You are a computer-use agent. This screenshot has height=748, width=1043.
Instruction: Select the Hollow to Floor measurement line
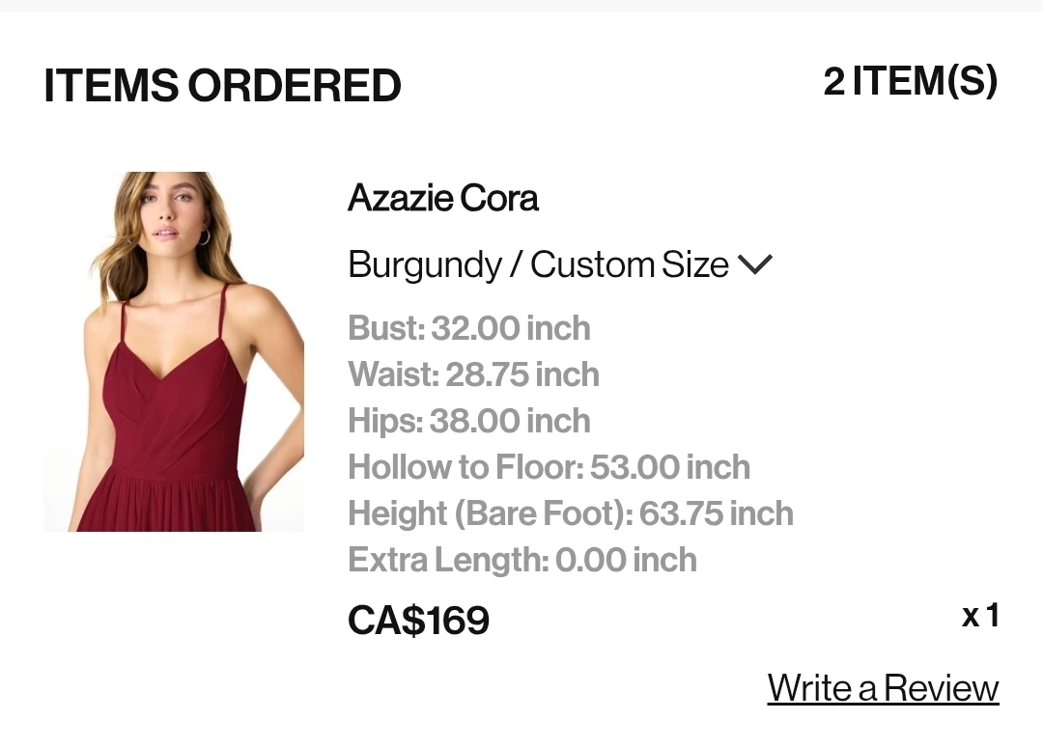(x=549, y=467)
